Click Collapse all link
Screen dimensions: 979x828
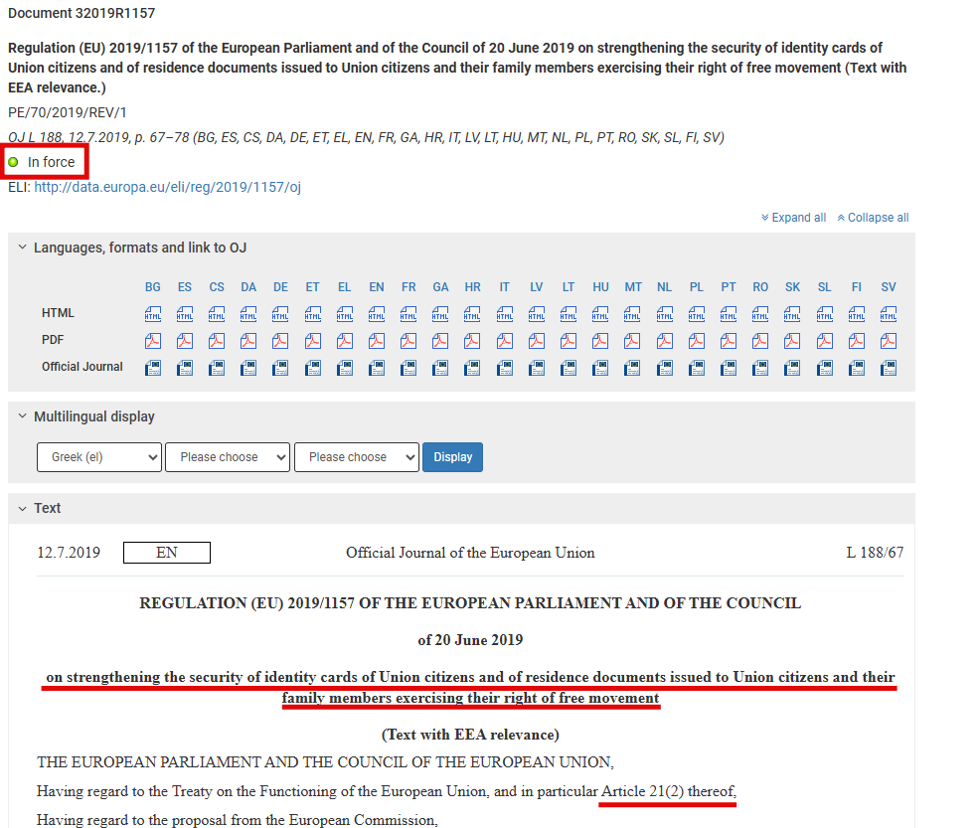(873, 218)
